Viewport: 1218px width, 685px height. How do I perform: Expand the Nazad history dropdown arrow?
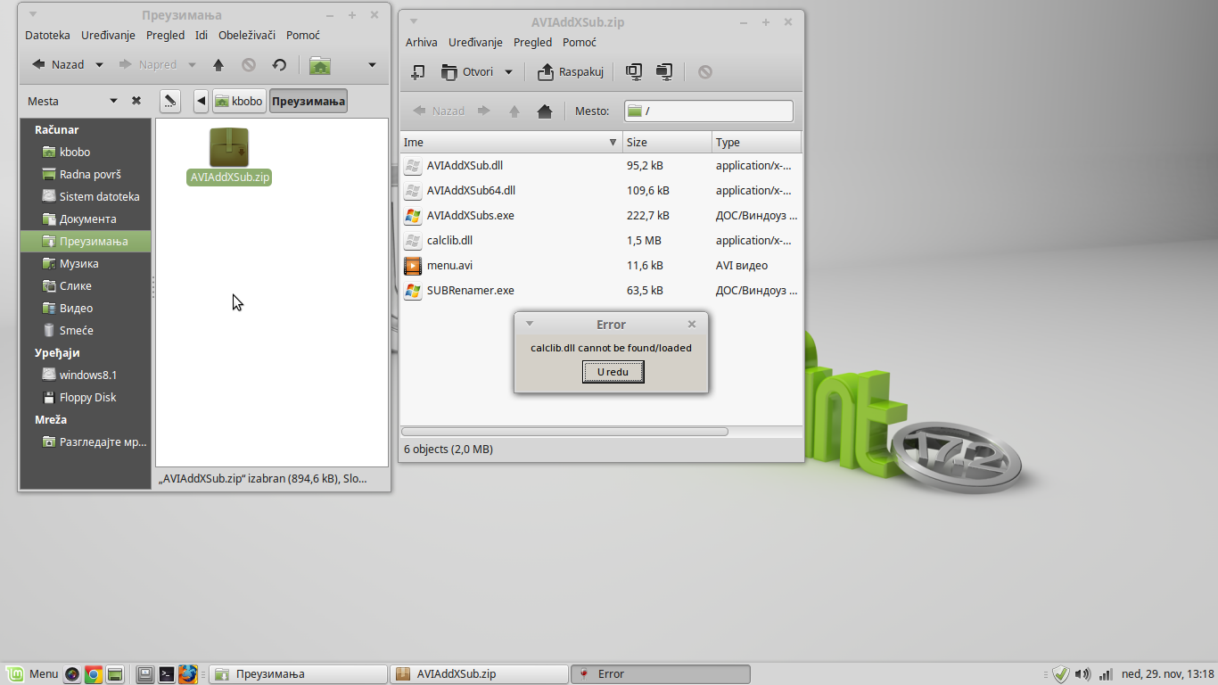coord(99,64)
